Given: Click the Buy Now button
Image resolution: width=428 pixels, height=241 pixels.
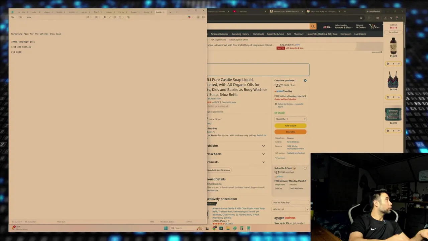Looking at the screenshot, I should (x=290, y=132).
